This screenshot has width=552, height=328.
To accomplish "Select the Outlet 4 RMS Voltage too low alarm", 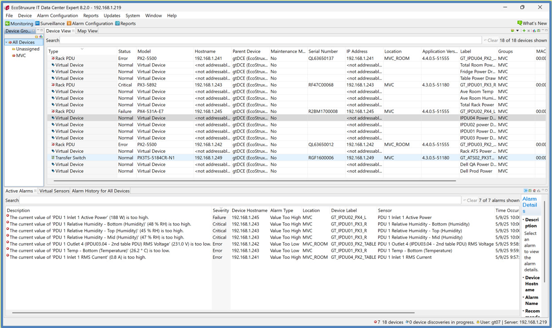I will [262, 244].
